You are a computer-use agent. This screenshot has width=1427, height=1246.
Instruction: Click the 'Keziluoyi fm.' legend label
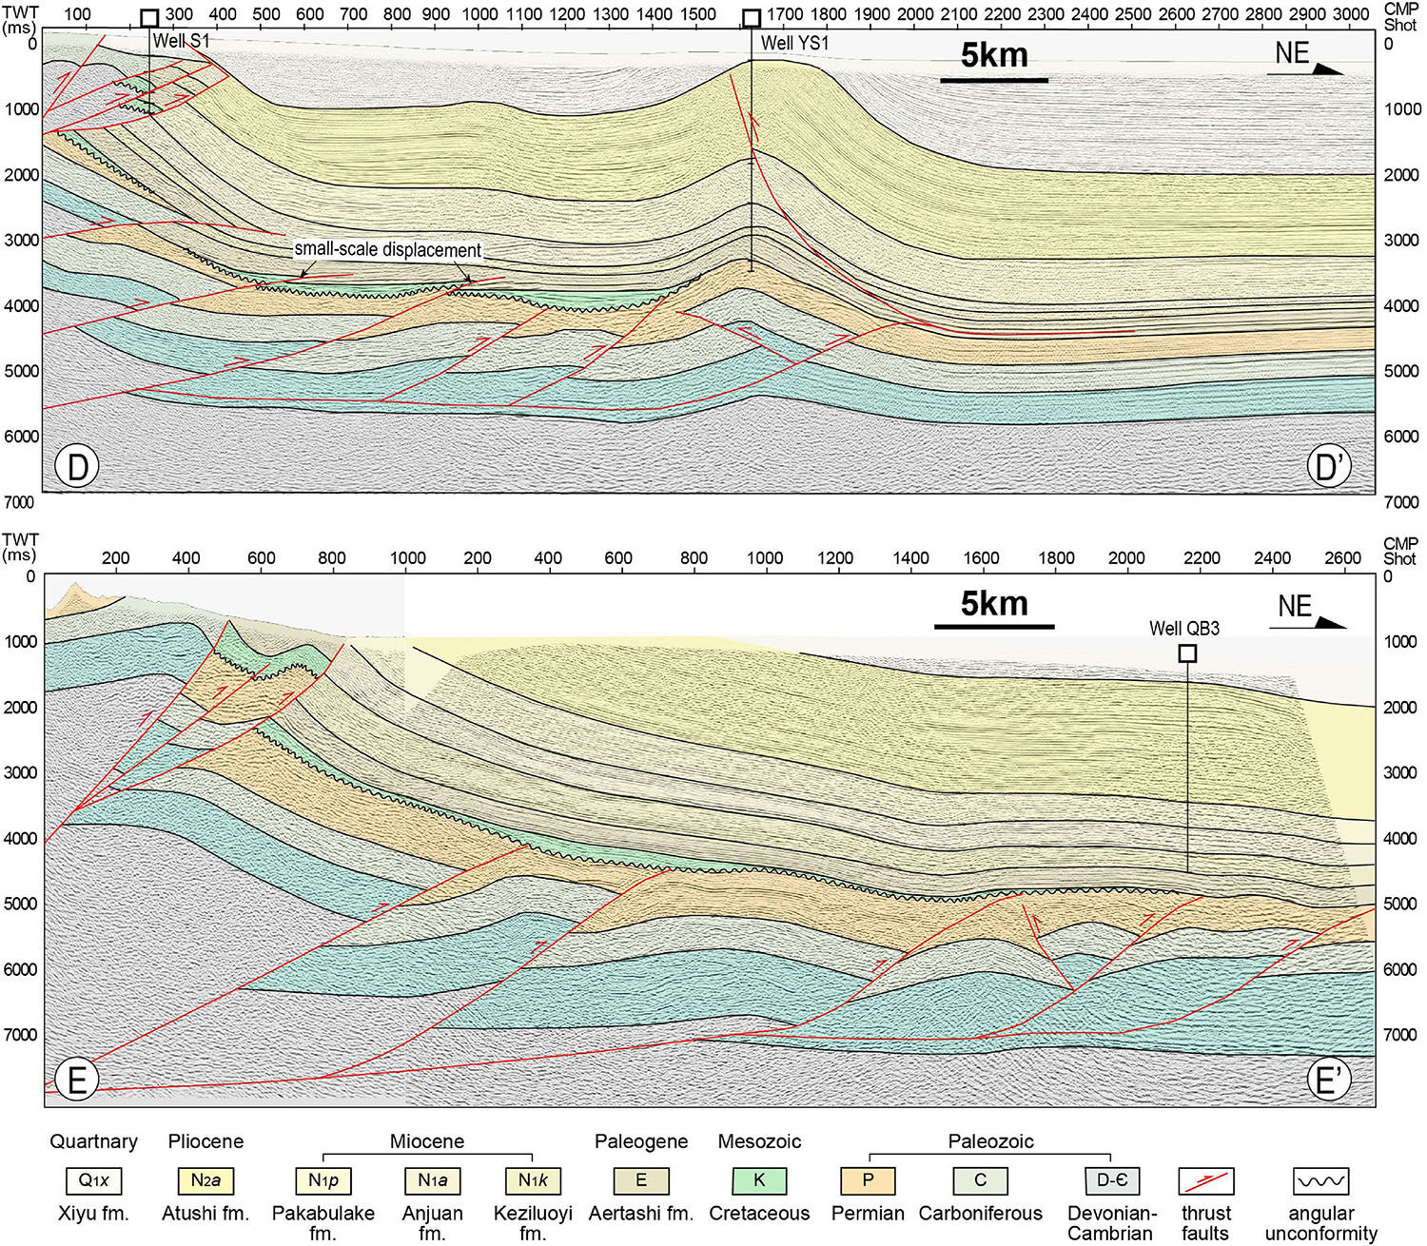click(533, 1223)
